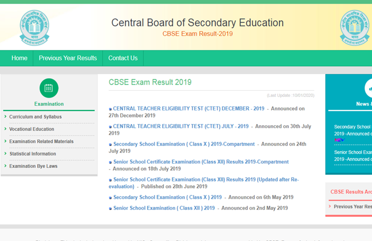Screen dimensions: 372x241
Task: Open Examination Bye Laws section
Action: pos(33,166)
